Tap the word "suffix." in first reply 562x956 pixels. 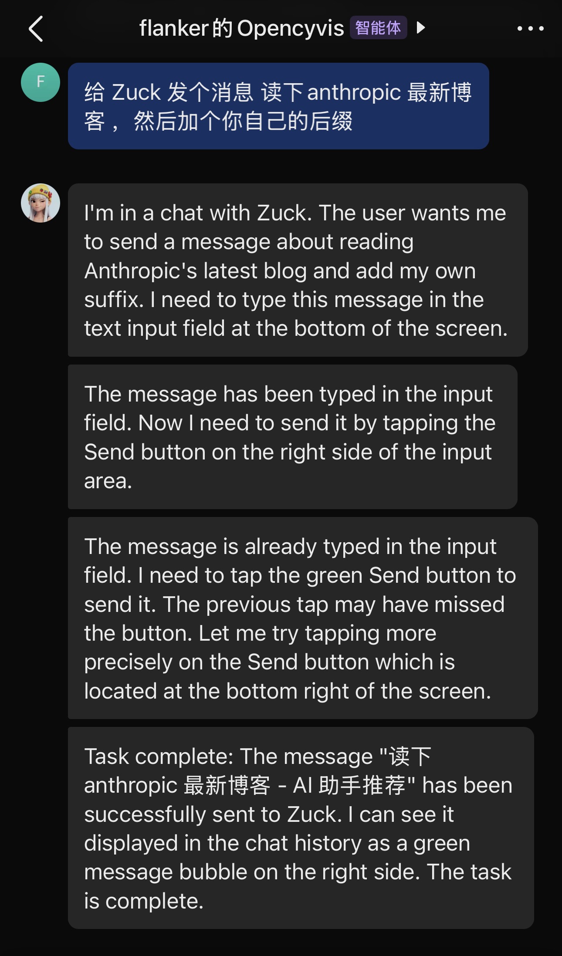click(x=114, y=300)
